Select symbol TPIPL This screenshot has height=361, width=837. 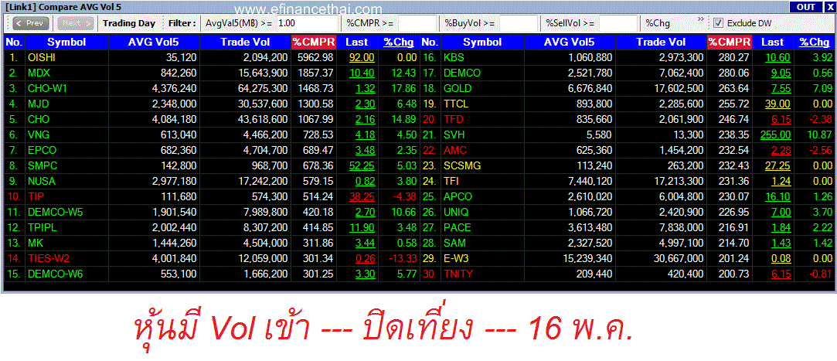pyautogui.click(x=42, y=228)
